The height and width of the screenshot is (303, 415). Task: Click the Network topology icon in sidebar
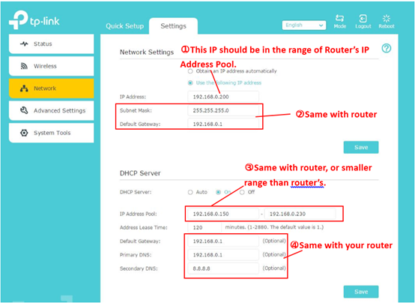[x=24, y=88]
